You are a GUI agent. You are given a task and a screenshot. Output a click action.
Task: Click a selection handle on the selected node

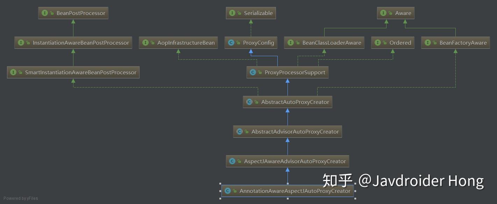click(220, 183)
